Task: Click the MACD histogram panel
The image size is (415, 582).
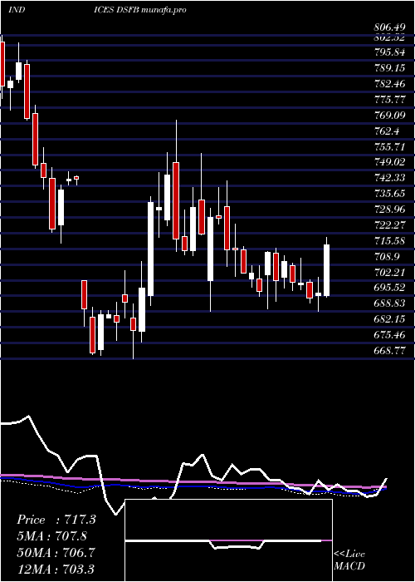Action: (228, 540)
